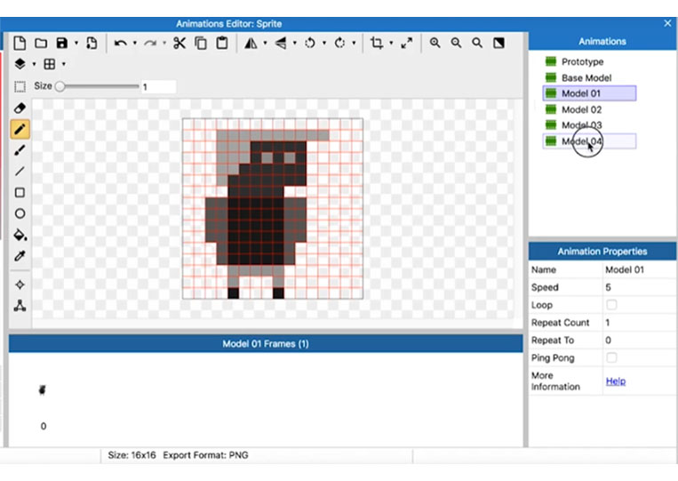
Task: Select the Ellipse shape tool
Action: [20, 213]
